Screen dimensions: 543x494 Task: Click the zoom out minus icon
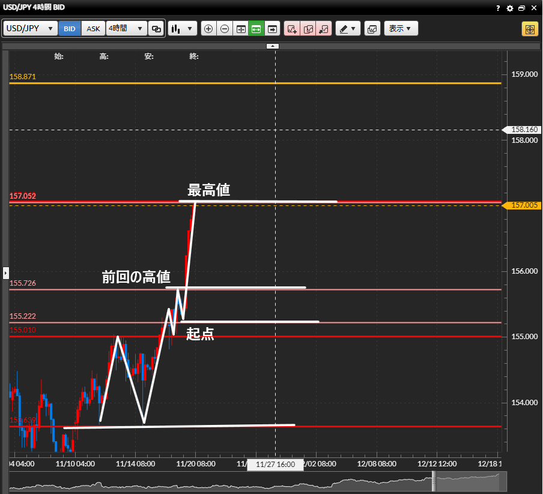[x=225, y=29]
